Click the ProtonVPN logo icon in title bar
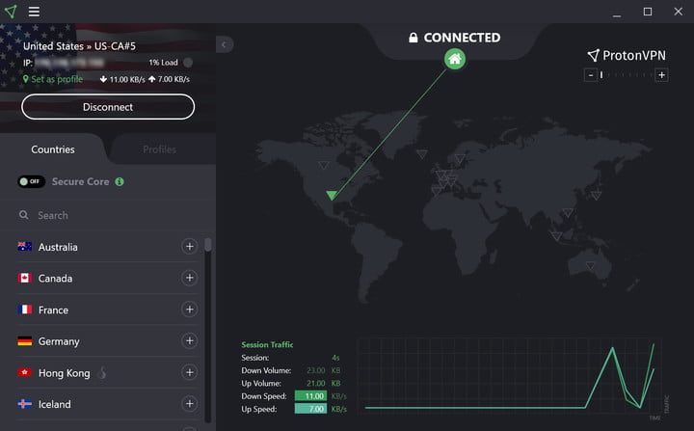The height and width of the screenshot is (431, 694). (x=10, y=12)
